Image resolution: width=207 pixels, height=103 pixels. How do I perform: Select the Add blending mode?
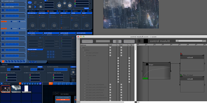(x=57, y=11)
